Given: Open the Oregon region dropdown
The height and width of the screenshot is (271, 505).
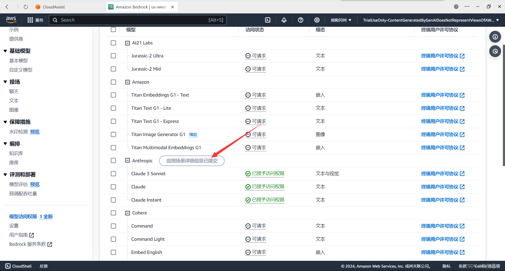Looking at the screenshot, I should (341, 20).
